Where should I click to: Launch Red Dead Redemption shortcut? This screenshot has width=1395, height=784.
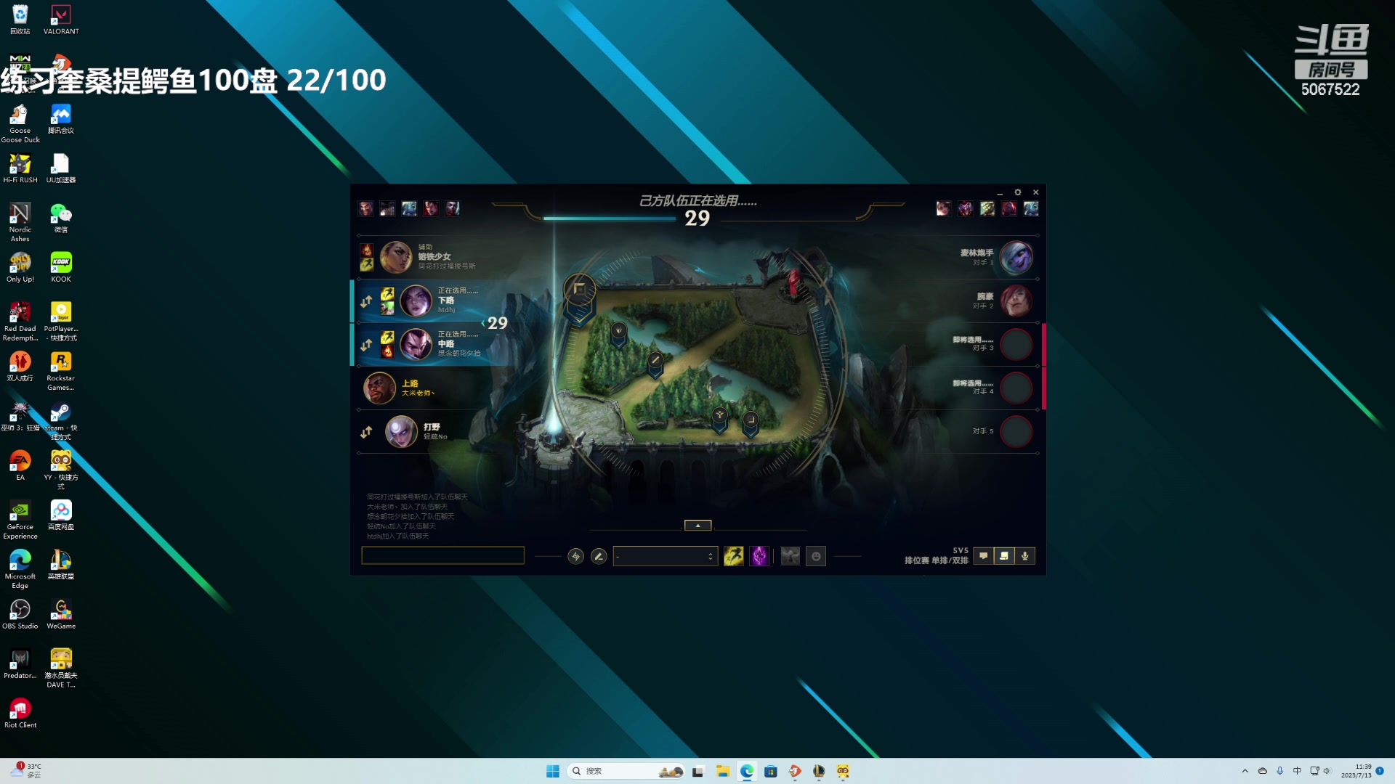point(20,322)
